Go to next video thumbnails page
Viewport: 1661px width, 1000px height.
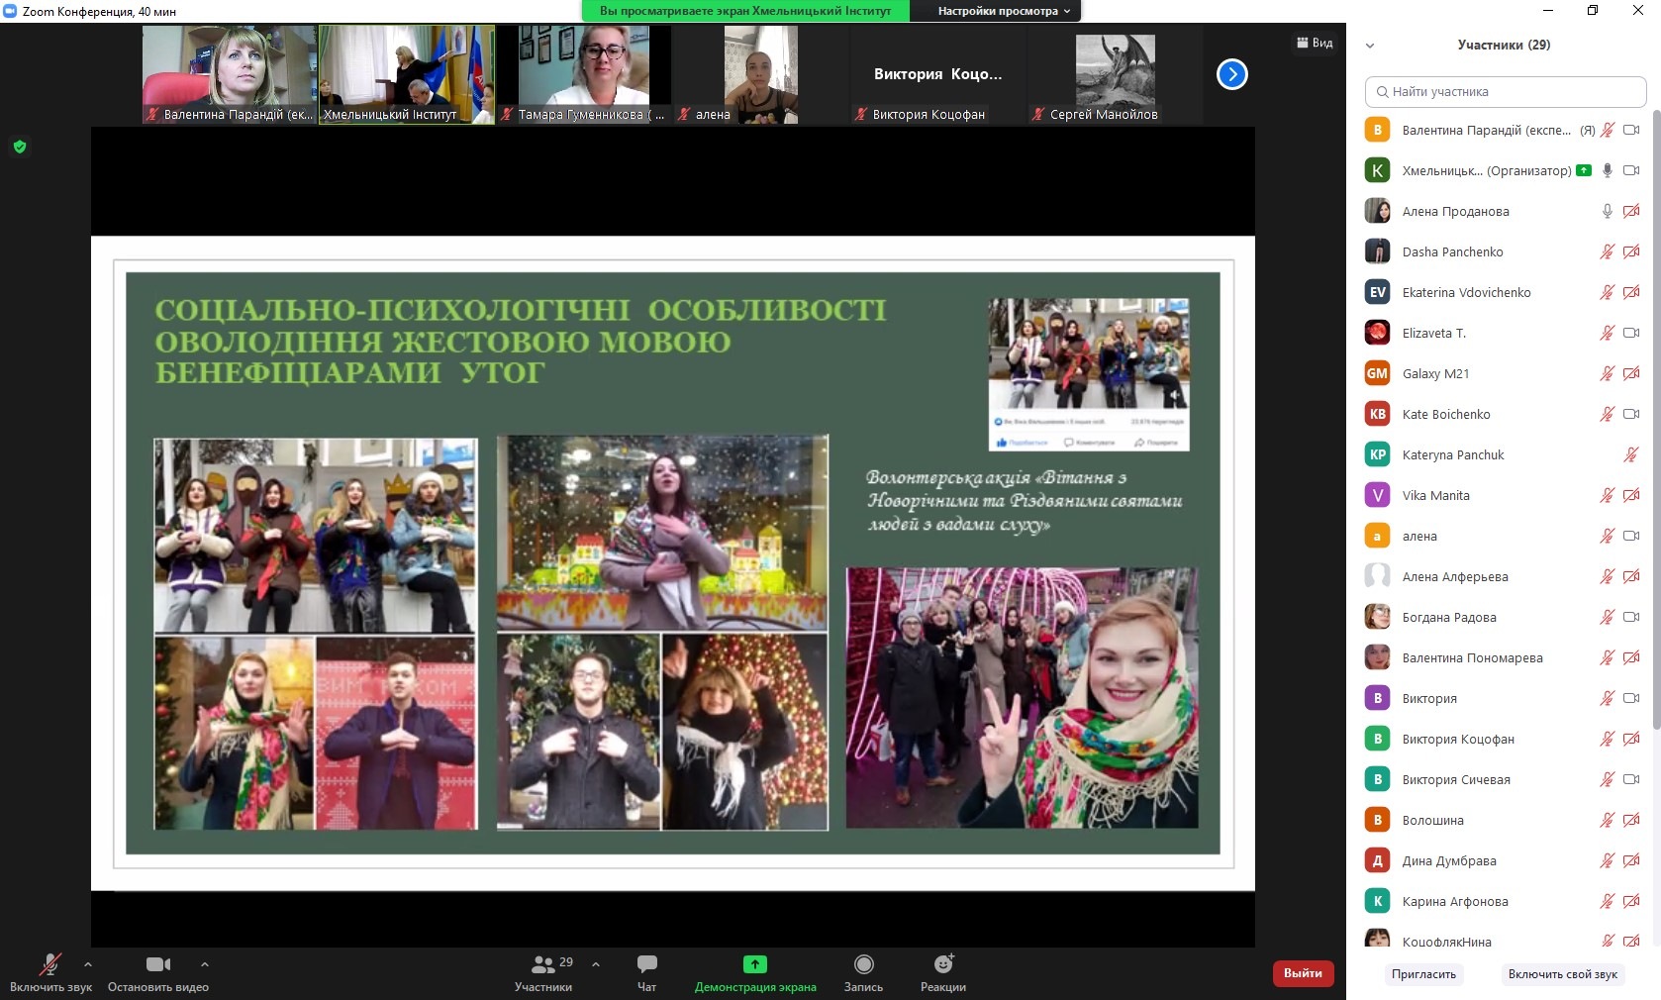coord(1231,74)
